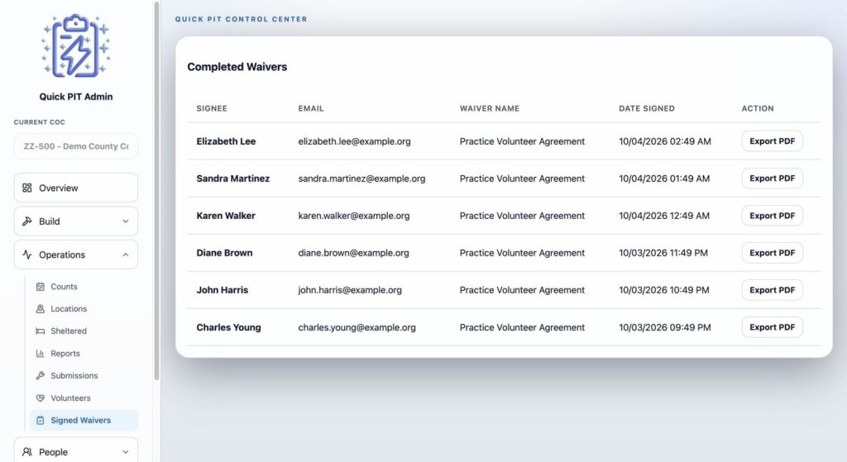Image resolution: width=847 pixels, height=462 pixels.
Task: Click the name Sandra Martinez
Action: (232, 179)
